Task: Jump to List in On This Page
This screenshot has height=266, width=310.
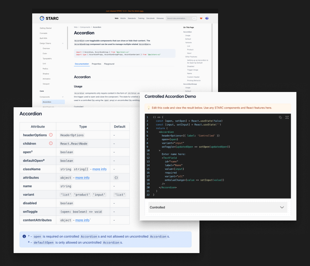Action: click(189, 46)
